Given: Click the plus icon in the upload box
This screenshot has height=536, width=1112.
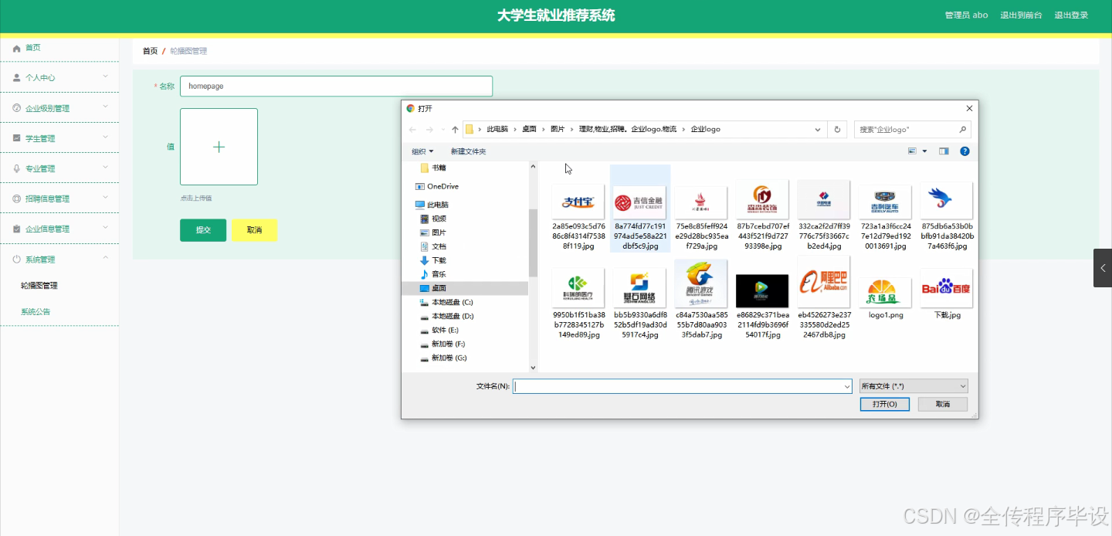Looking at the screenshot, I should pos(219,147).
